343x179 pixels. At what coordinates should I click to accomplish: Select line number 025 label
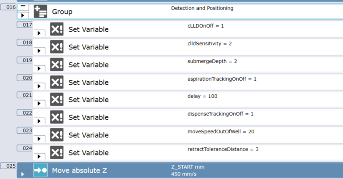tap(8, 166)
